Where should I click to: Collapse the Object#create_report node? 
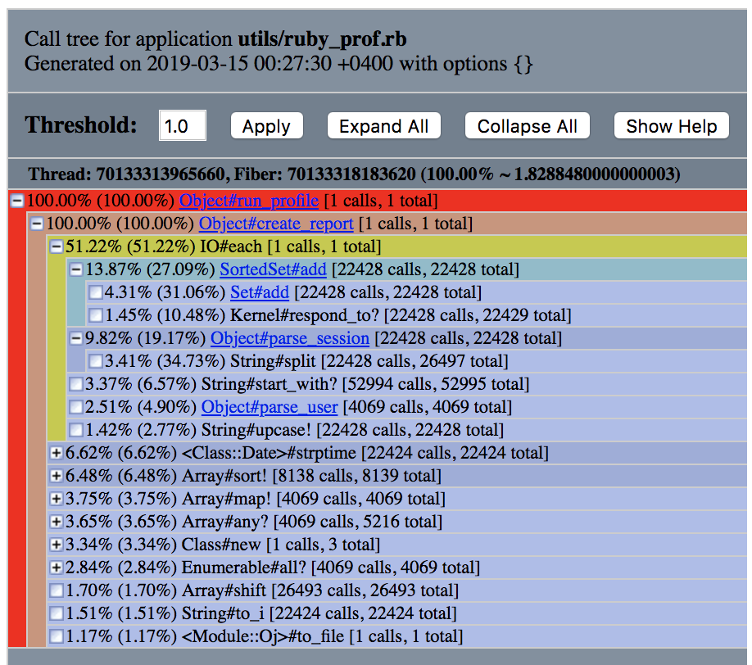36,224
